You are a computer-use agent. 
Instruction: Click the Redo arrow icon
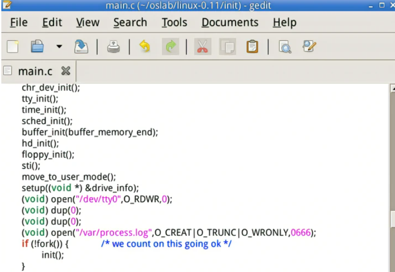170,47
